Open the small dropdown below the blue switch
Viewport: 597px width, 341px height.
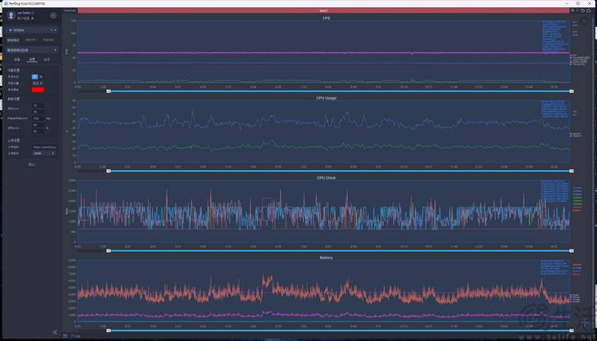37,83
